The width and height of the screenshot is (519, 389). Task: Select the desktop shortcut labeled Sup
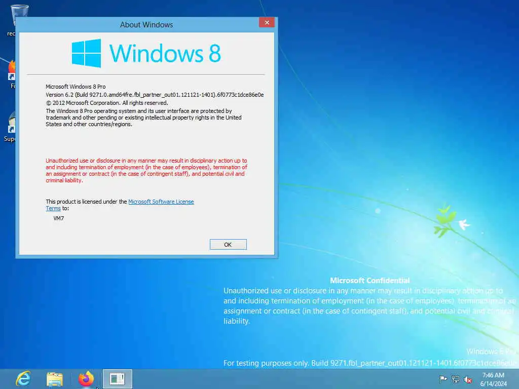point(11,126)
